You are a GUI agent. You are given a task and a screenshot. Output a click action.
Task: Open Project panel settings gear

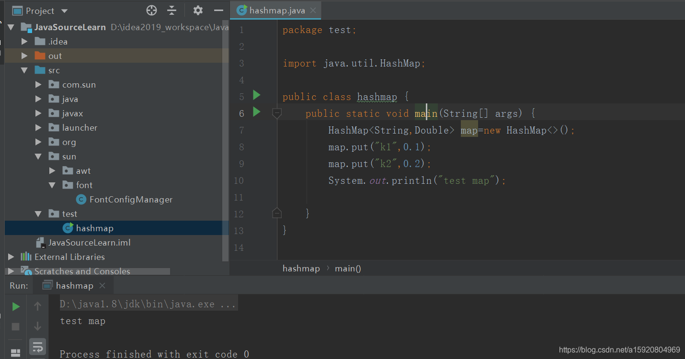point(198,11)
